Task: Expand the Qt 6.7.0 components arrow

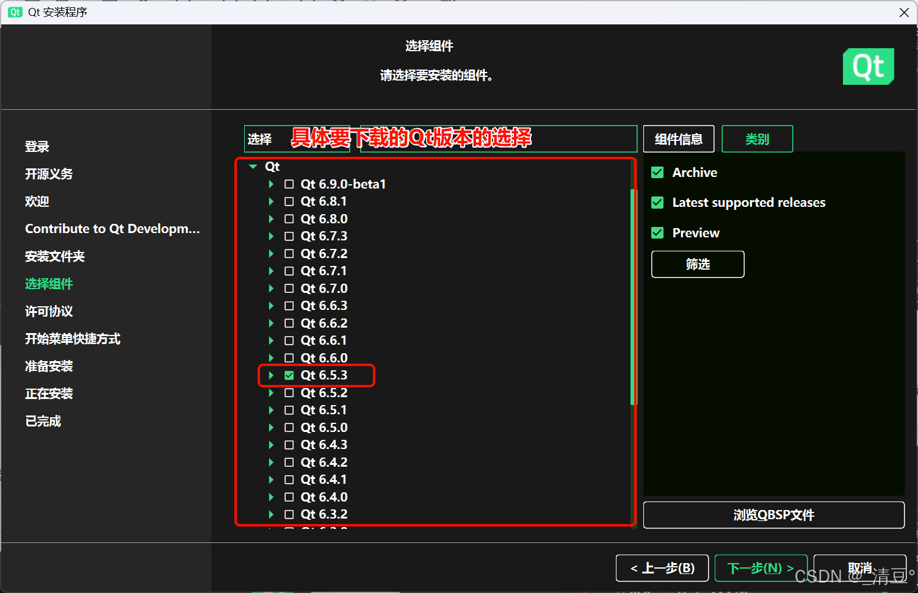Action: click(272, 289)
